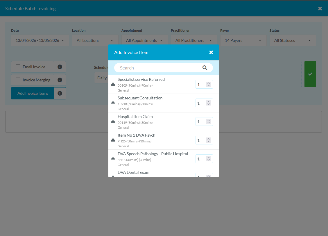Open the Daily schedule dropdown
Image resolution: width=328 pixels, height=236 pixels.
(102, 78)
